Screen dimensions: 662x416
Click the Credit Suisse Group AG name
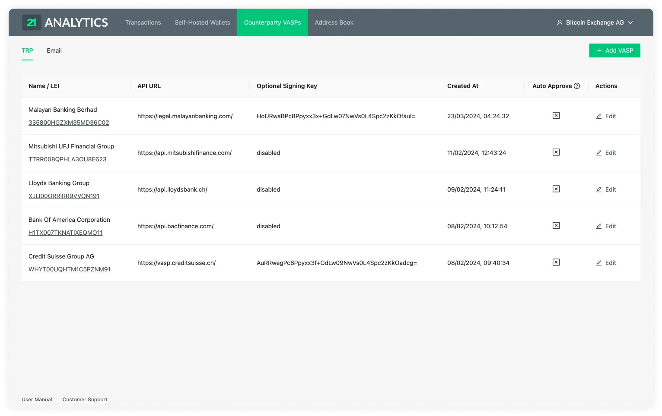[x=61, y=256]
